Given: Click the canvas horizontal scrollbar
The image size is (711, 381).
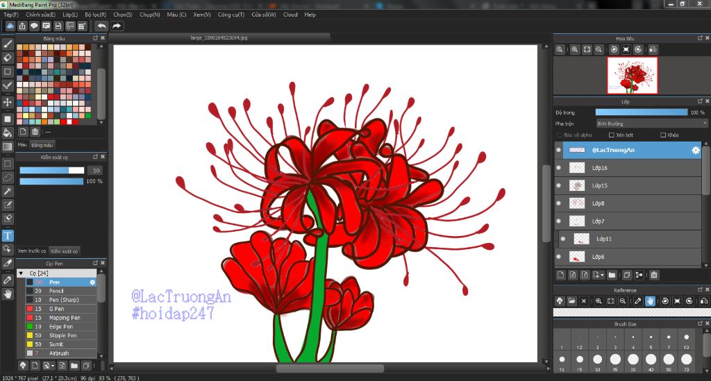Looking at the screenshot, I should [x=330, y=368].
